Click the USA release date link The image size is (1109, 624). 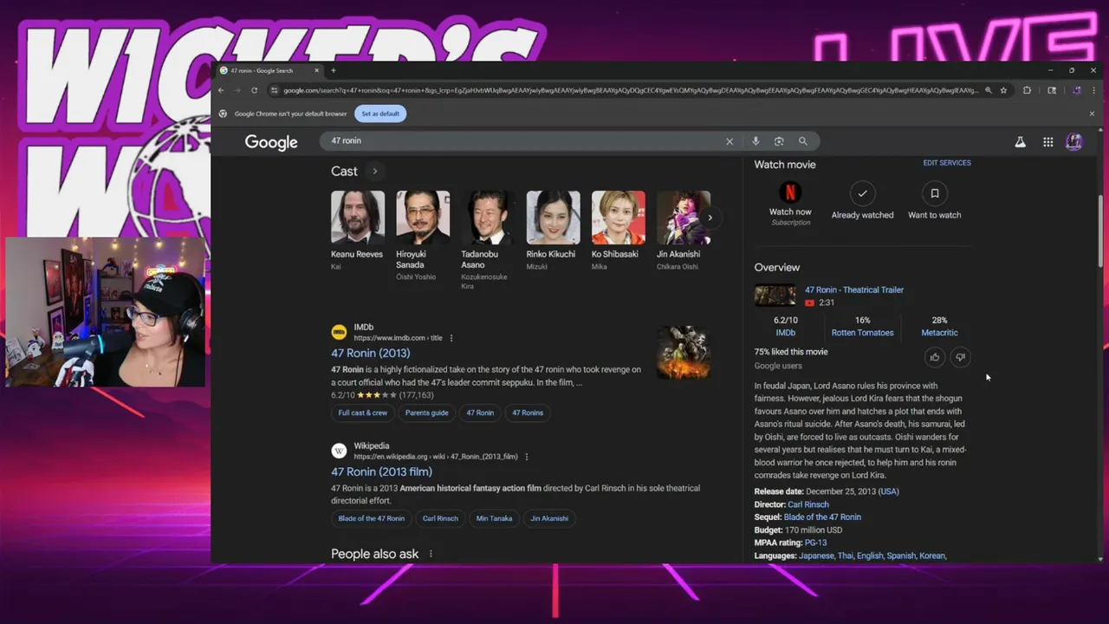pos(889,491)
